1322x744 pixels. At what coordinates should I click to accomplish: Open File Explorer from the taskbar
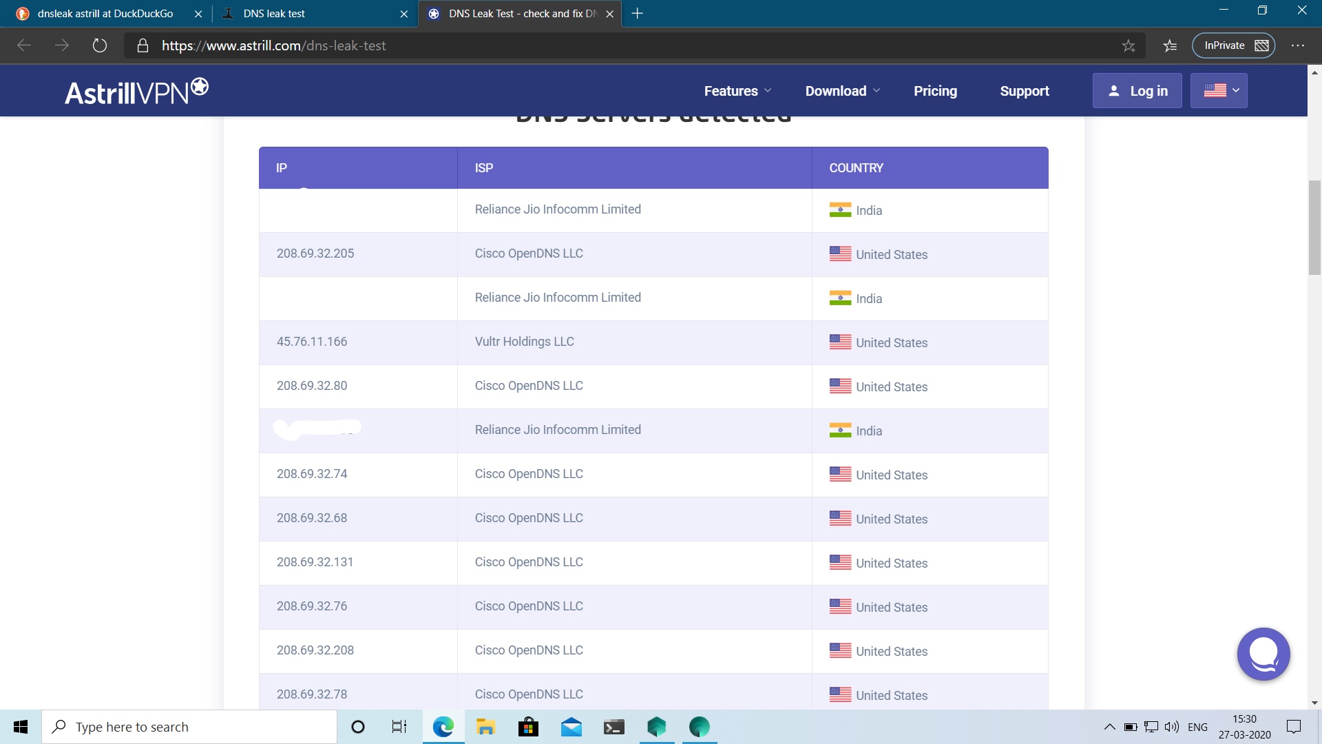pyautogui.click(x=485, y=727)
